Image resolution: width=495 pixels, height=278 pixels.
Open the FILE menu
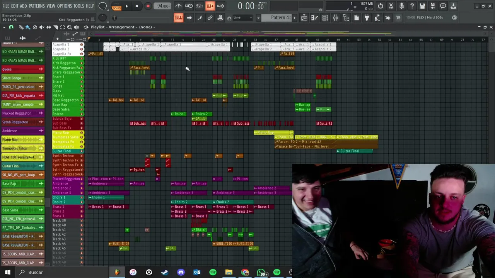(x=6, y=6)
